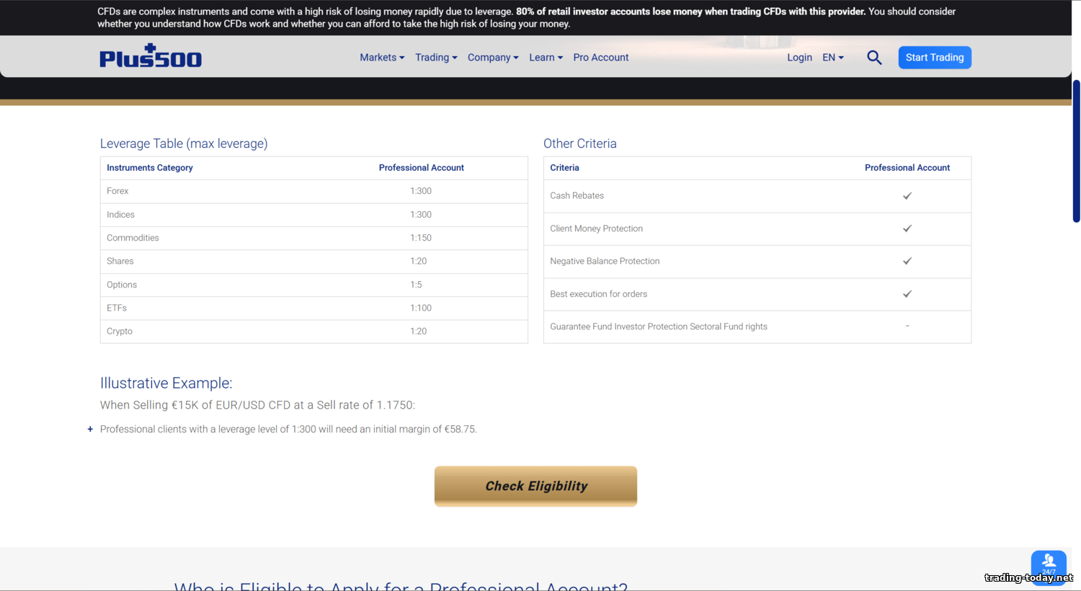Screen dimensions: 1081x591
Task: Expand the Learn dropdown menu
Action: [x=546, y=58]
